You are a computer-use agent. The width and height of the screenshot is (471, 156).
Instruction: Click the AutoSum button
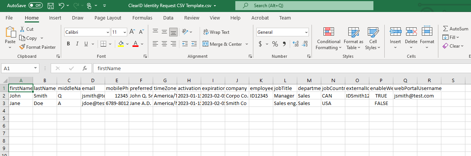pos(455,29)
